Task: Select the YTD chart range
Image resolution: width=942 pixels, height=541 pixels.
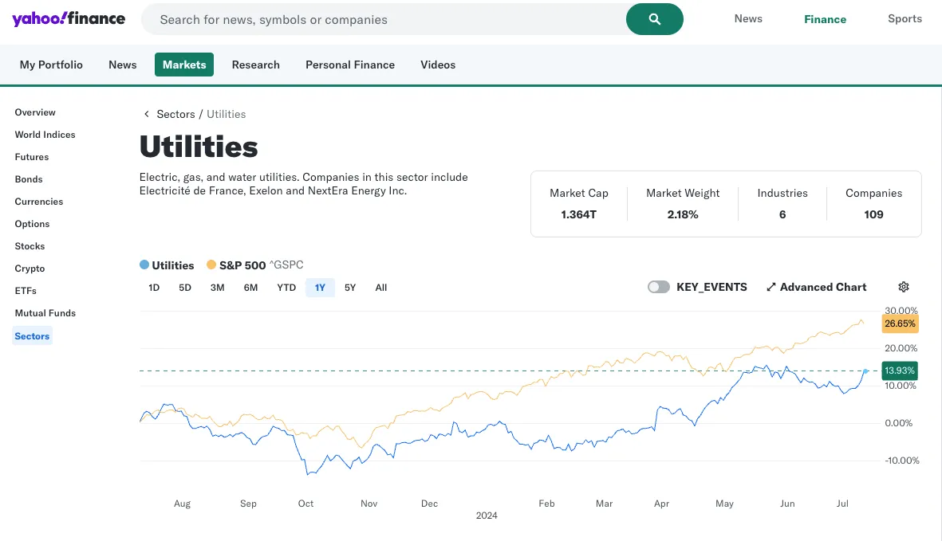Action: click(286, 288)
